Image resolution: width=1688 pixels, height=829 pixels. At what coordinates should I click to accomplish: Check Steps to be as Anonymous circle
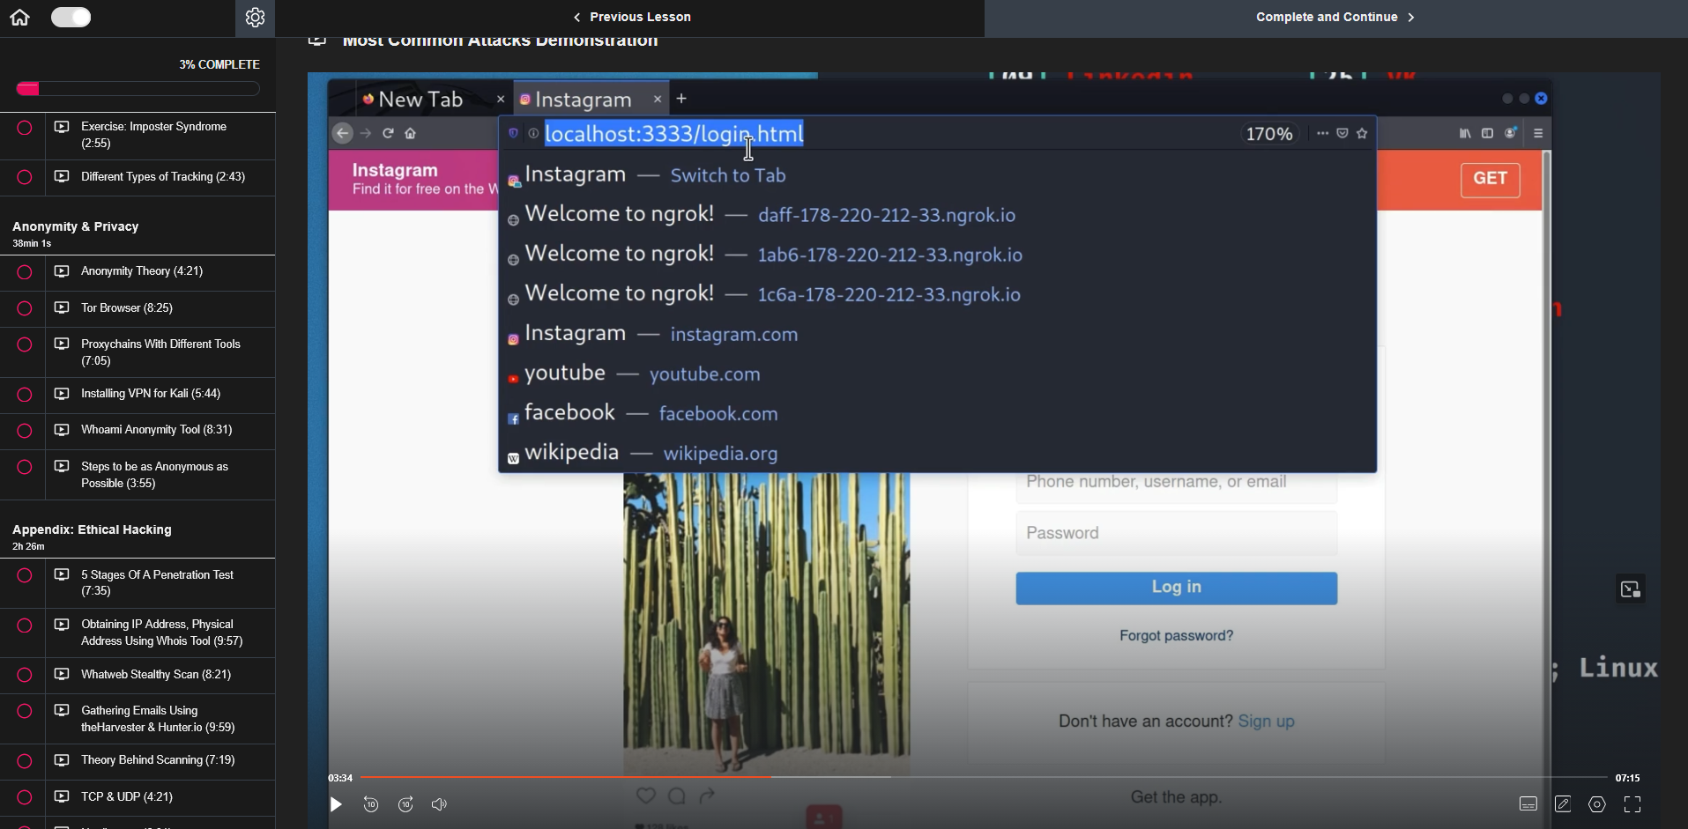pyautogui.click(x=25, y=467)
